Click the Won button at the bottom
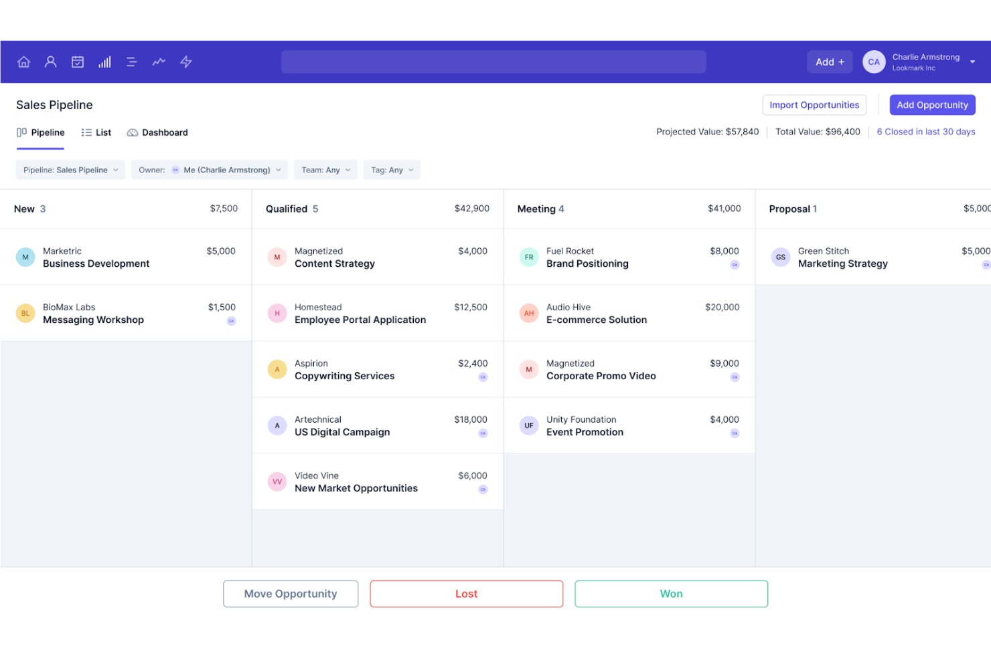The height and width of the screenshot is (660, 991). [x=671, y=594]
